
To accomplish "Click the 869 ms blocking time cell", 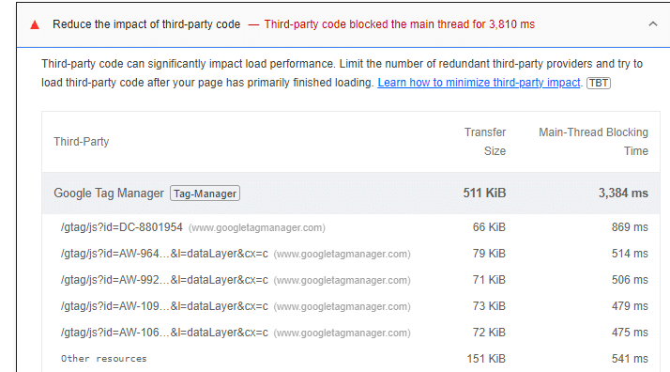I will [x=630, y=227].
